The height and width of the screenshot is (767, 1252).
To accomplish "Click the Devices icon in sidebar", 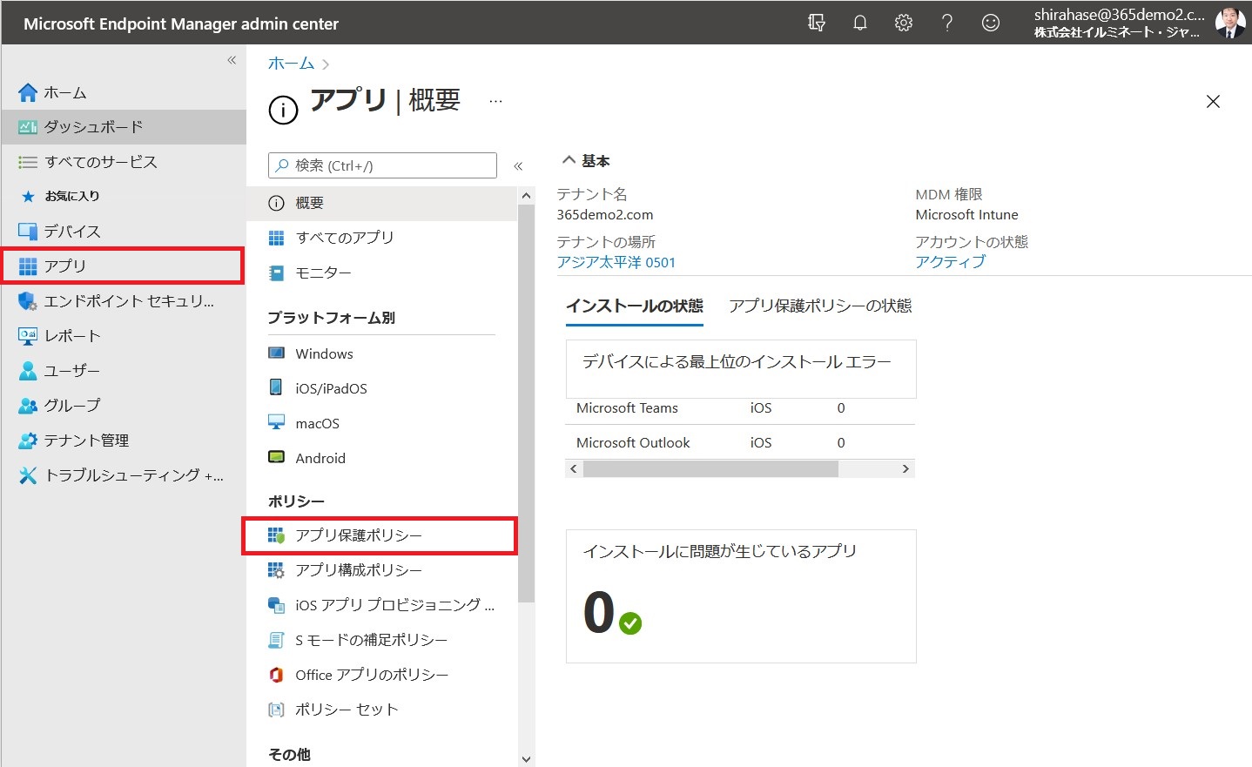I will point(28,232).
